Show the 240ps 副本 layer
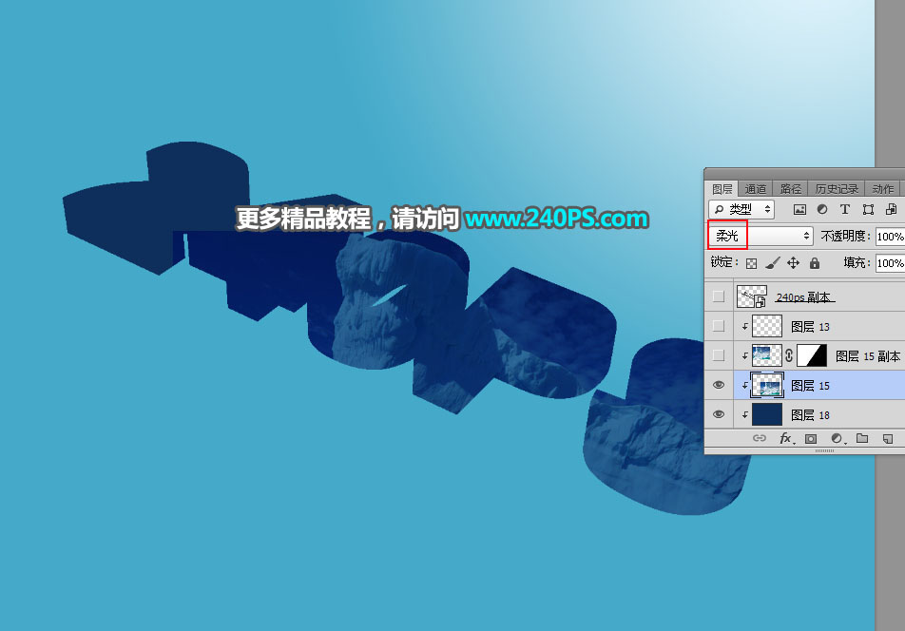Screen dimensions: 905x631 click(x=719, y=296)
